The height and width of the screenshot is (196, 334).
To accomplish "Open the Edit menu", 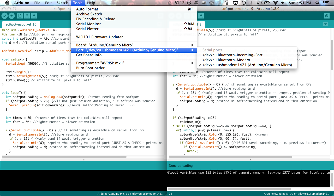I will (x=48, y=3).
